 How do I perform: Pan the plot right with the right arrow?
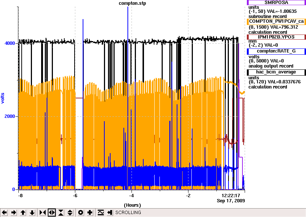pos(14,213)
